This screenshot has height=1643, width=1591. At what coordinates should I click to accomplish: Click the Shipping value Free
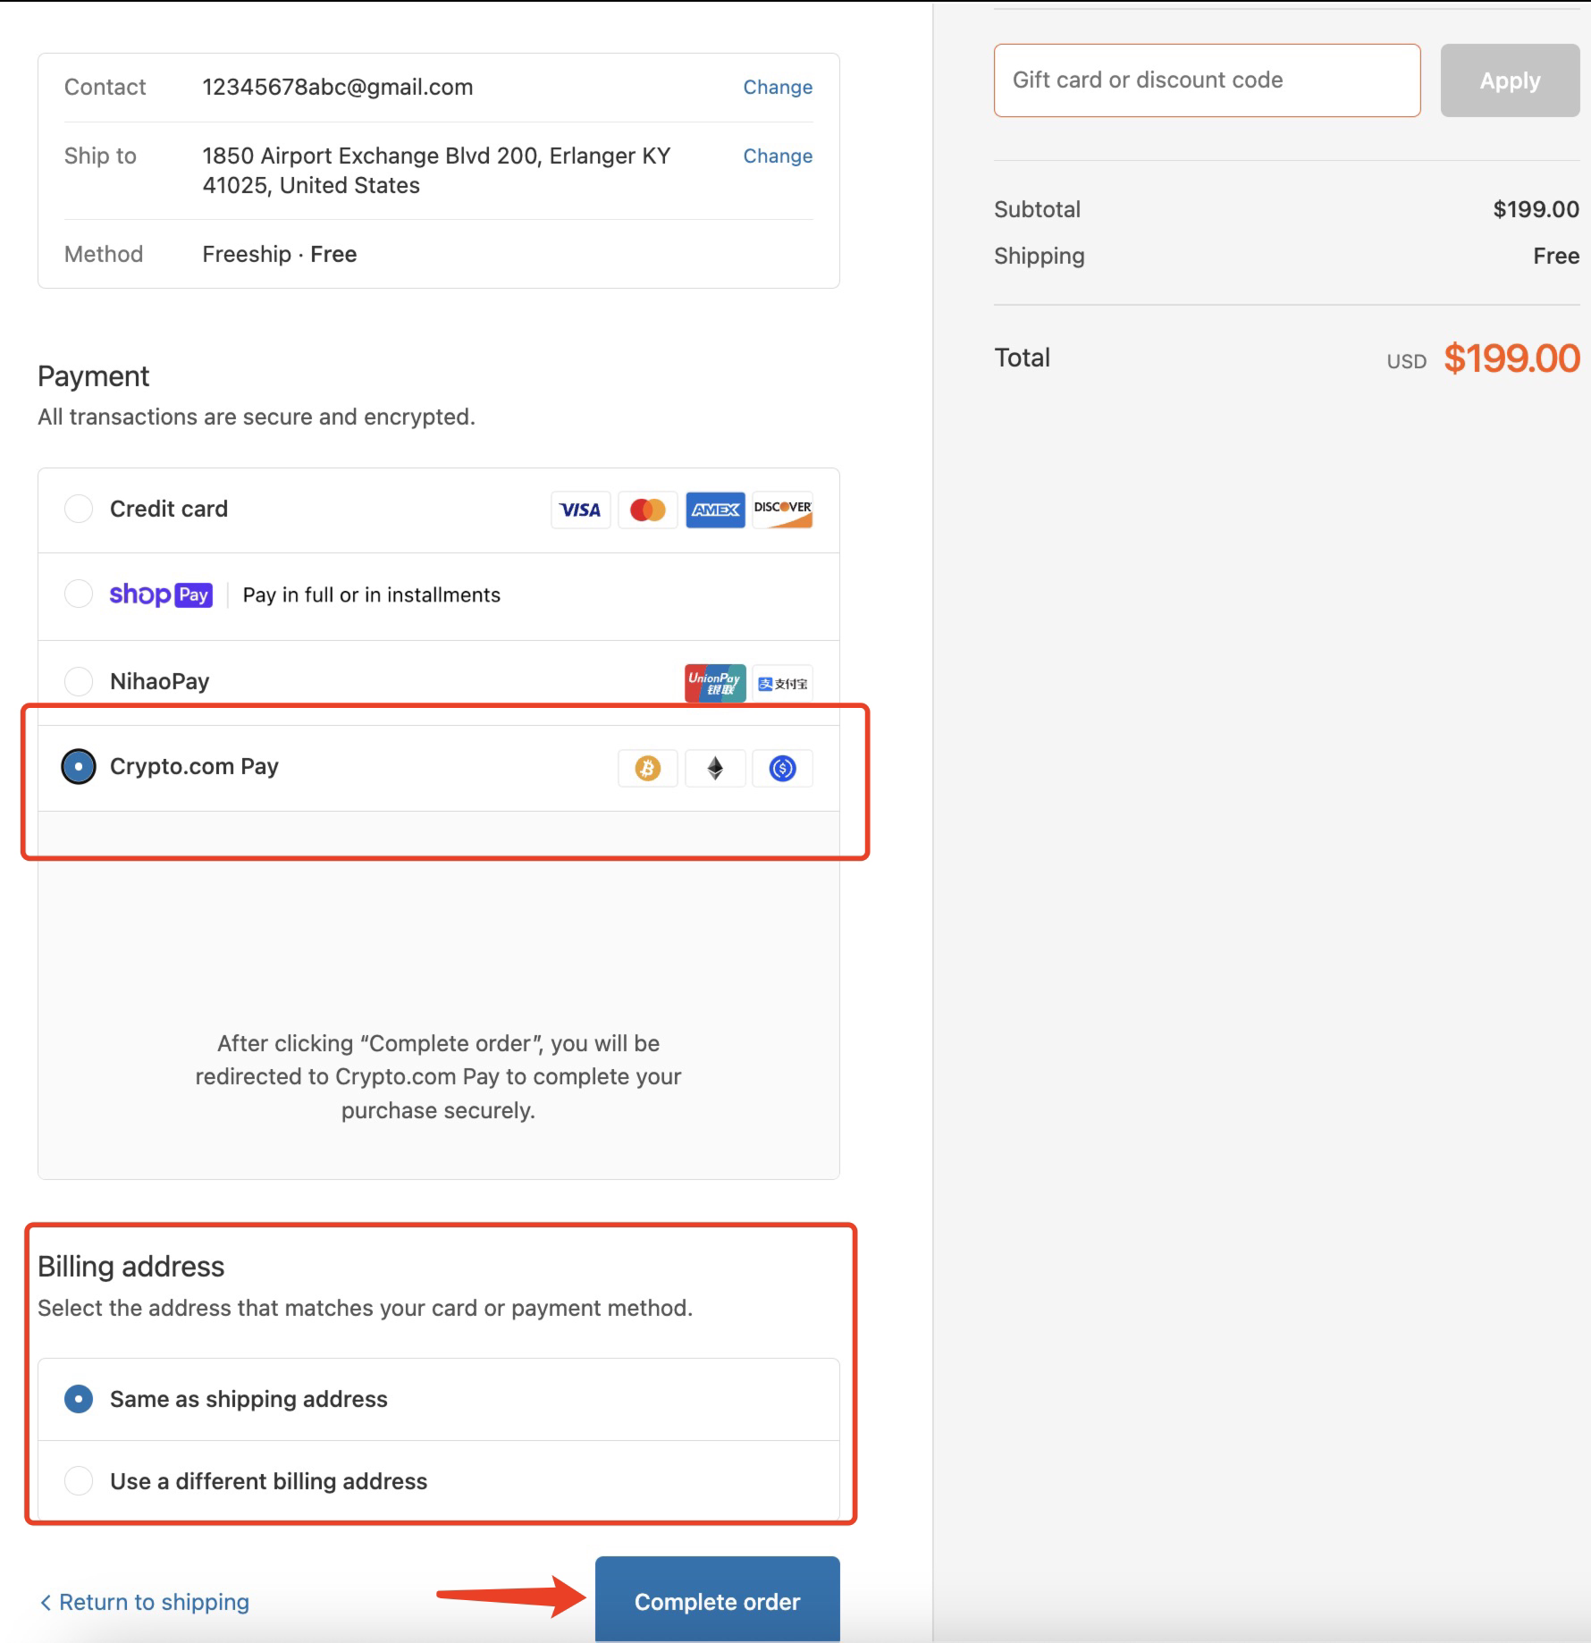click(1556, 257)
